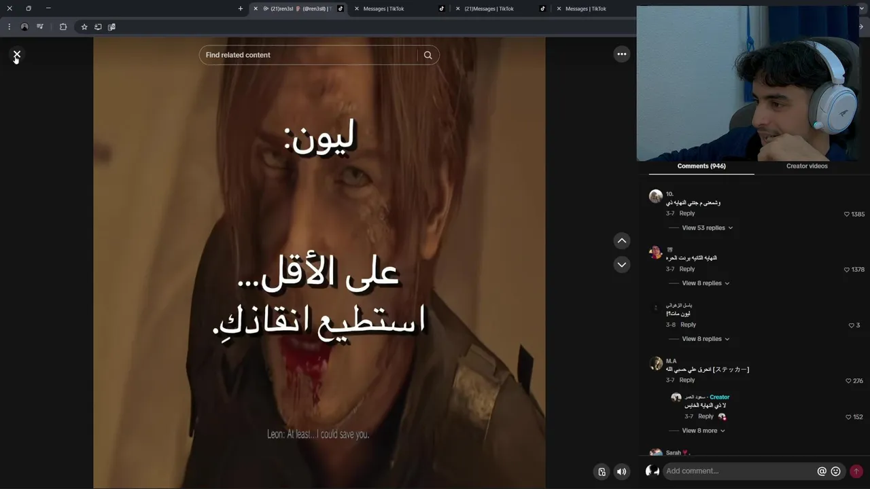Select the (21)ren3sl active browser tab
Viewport: 870px width, 489px height.
[x=300, y=9]
